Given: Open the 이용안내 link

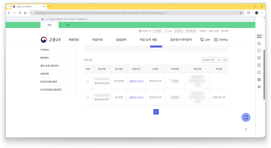Looking at the screenshot, I should 203,31.
